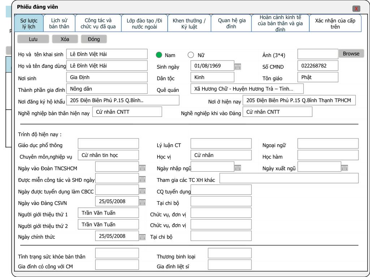Open Công tác và chức vụ đã qua tab

(x=98, y=23)
